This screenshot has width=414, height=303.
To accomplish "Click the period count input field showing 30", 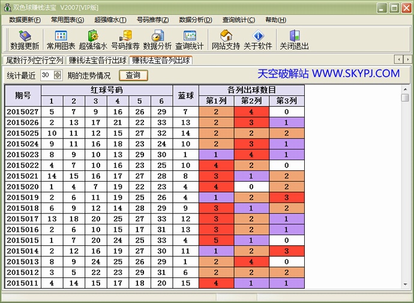I will 46,75.
